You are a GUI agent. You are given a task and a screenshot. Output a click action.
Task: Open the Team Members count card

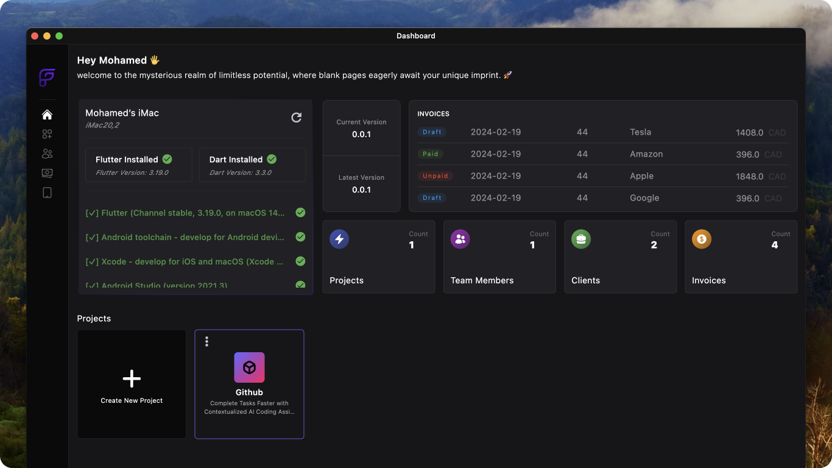(x=499, y=257)
